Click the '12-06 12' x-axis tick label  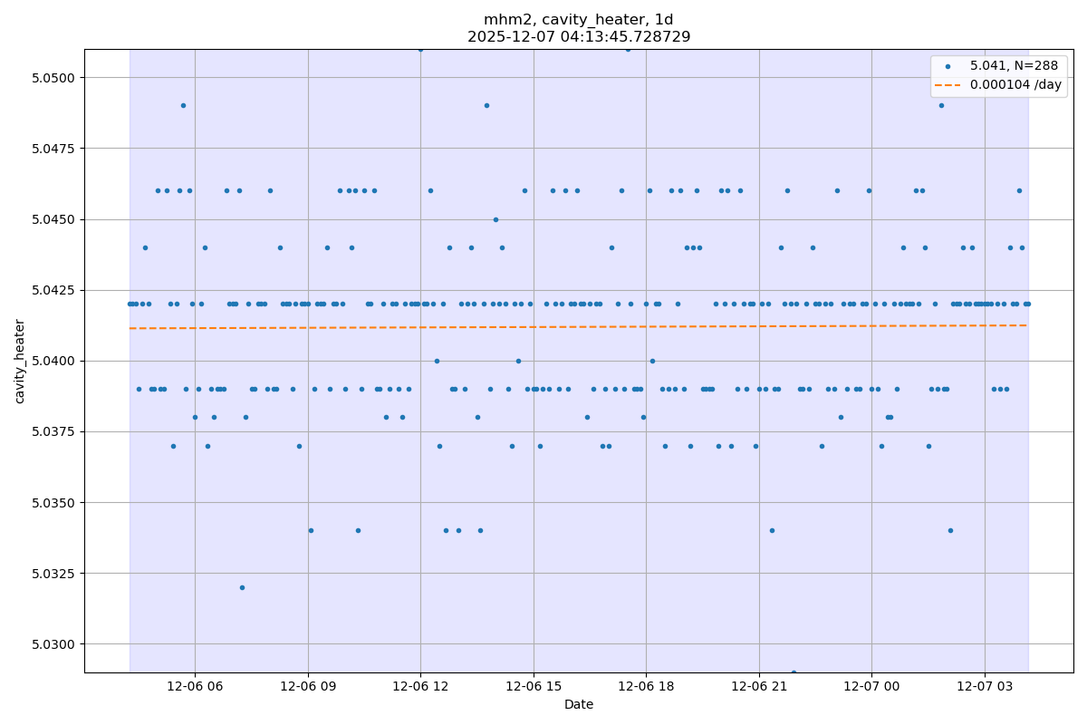click(x=420, y=687)
